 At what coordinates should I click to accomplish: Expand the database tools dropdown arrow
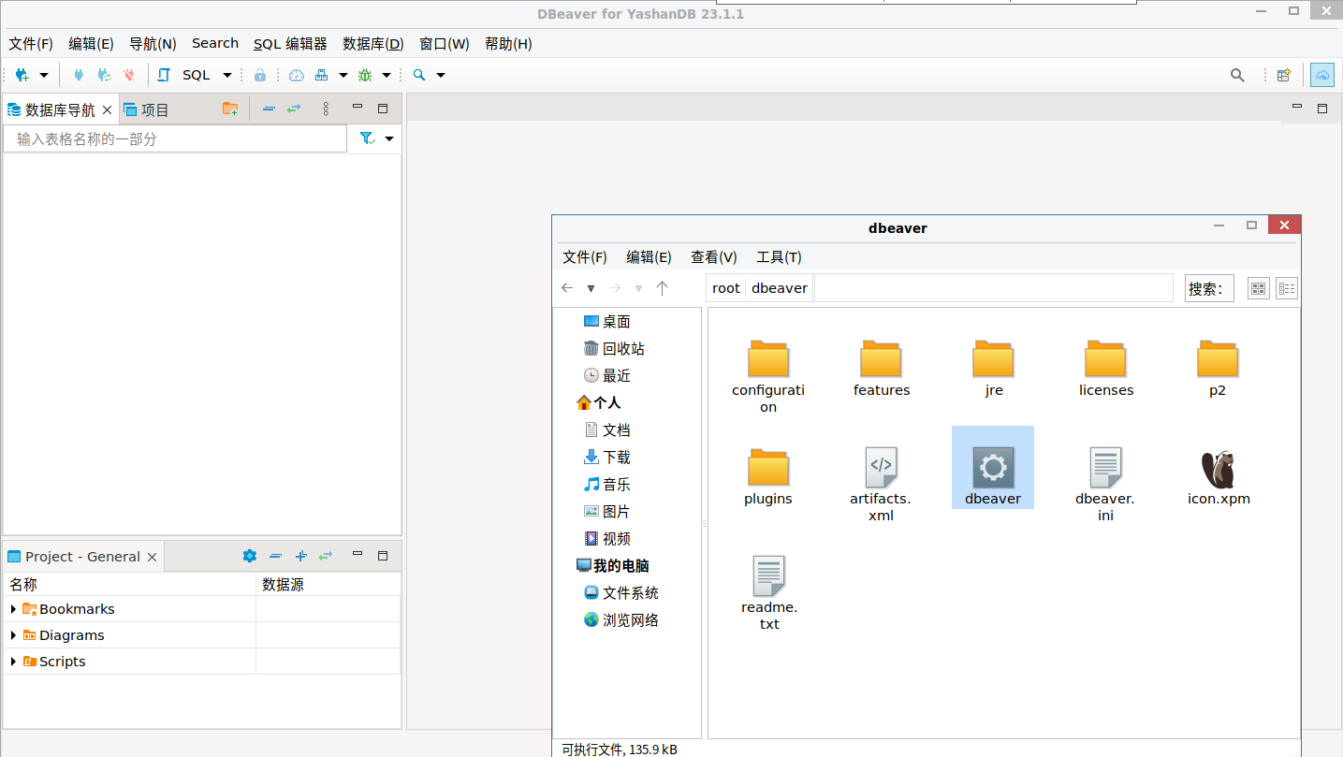tap(343, 75)
